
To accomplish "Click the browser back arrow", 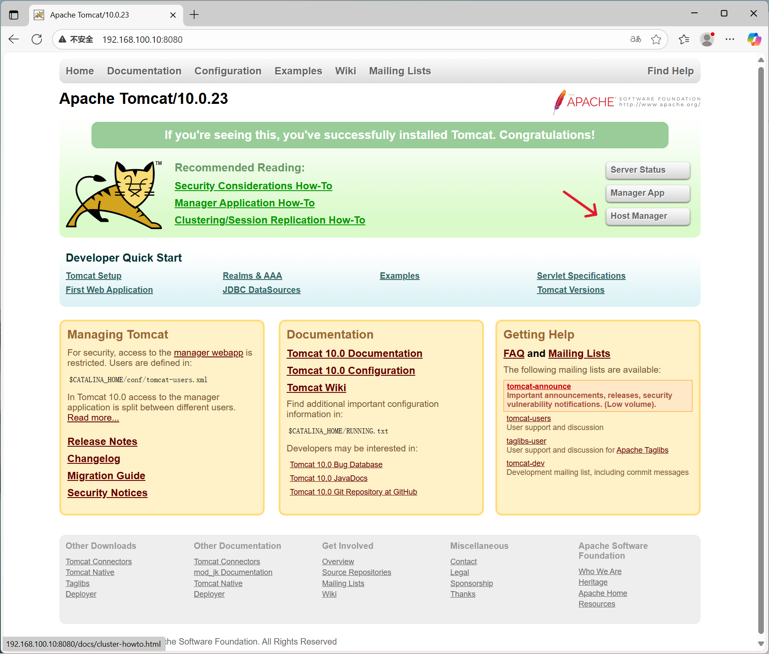I will 14,39.
